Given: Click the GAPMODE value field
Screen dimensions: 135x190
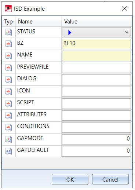Looking at the screenshot, I should [x=96, y=139].
